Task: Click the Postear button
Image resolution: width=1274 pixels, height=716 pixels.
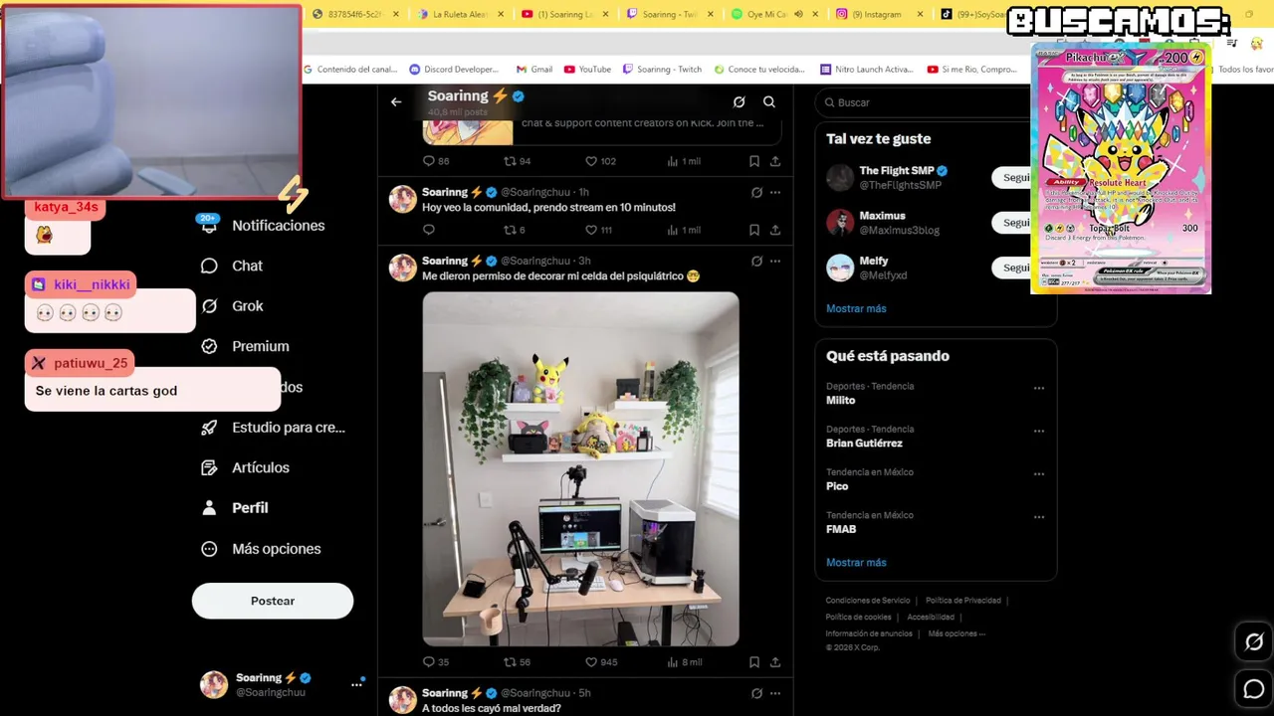Action: (x=273, y=601)
